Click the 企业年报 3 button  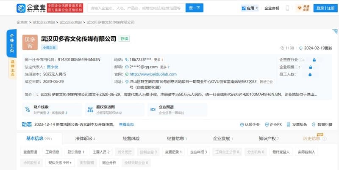[199, 152]
